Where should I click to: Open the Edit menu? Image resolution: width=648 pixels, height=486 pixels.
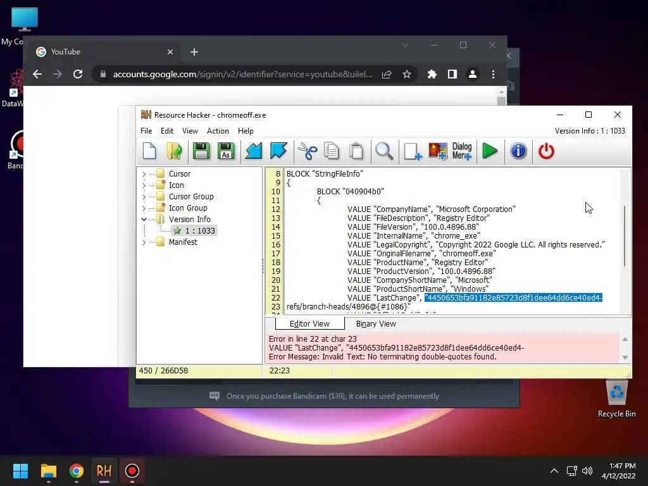167,131
